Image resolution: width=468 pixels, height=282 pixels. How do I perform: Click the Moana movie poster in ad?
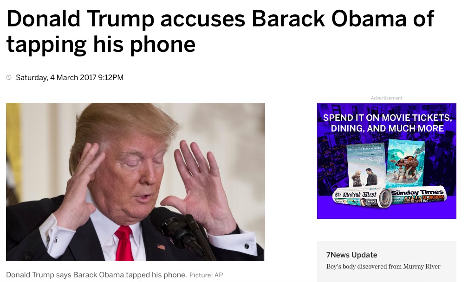(405, 164)
